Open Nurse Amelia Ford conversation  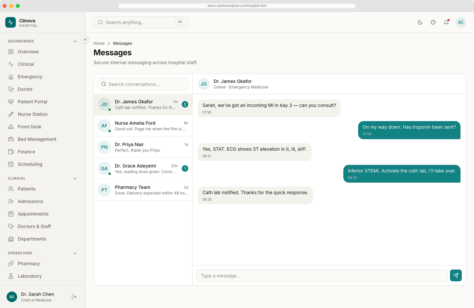pos(143,126)
